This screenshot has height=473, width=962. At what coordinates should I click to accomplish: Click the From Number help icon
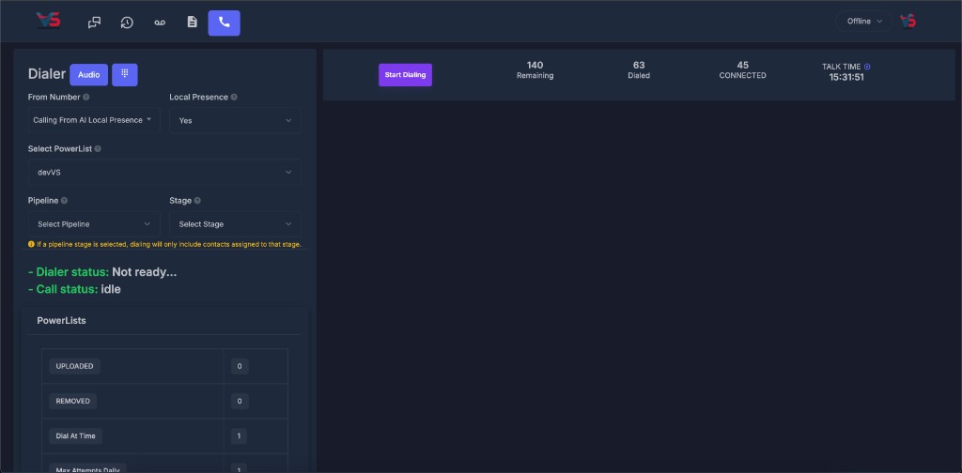point(85,97)
